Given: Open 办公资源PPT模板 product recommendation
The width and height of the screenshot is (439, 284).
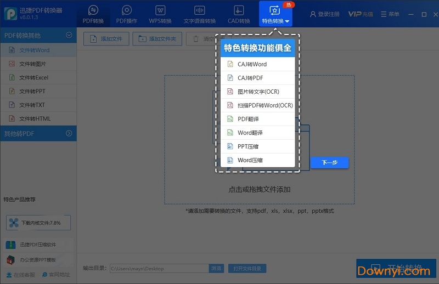Looking at the screenshot, I should [38, 260].
